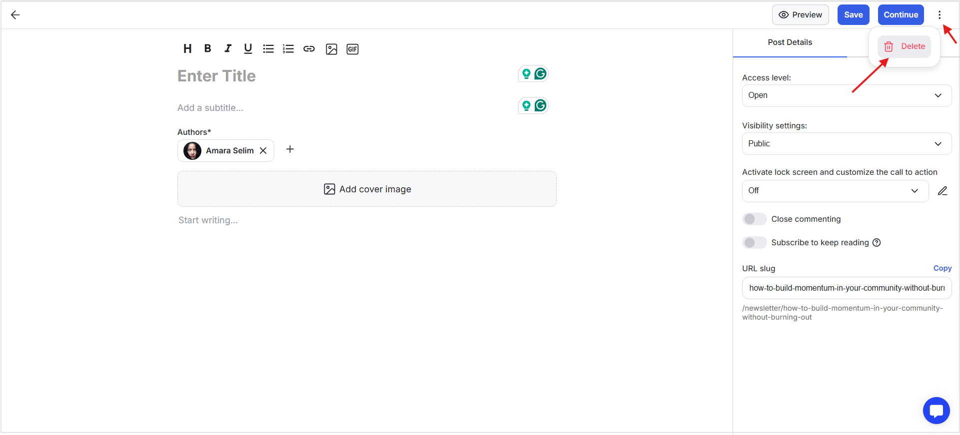Insert a bulleted list
Image resolution: width=960 pixels, height=435 pixels.
coord(268,48)
